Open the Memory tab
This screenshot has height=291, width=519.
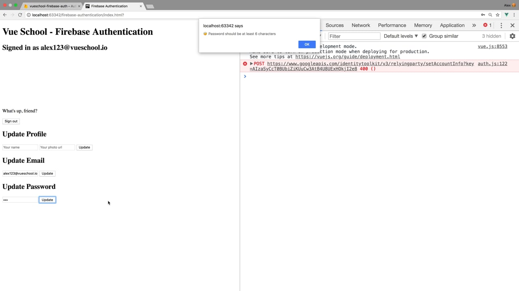pos(423,25)
